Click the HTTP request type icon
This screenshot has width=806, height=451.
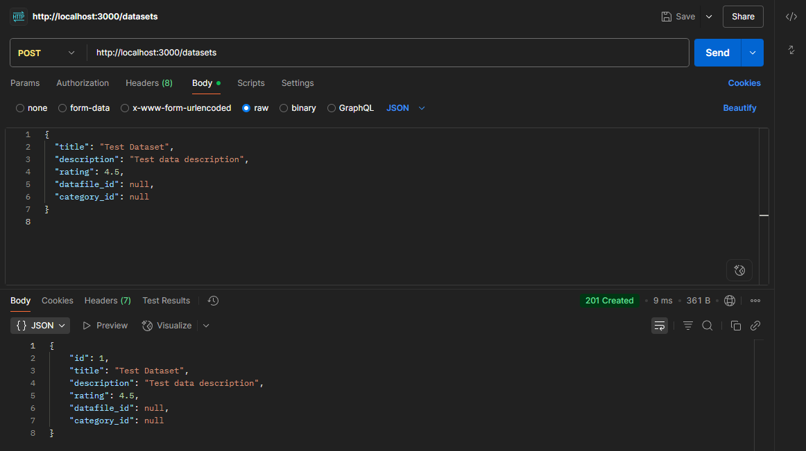[x=19, y=17]
